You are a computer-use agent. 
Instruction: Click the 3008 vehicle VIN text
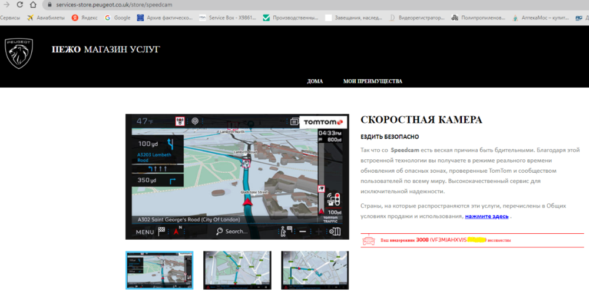(452, 240)
